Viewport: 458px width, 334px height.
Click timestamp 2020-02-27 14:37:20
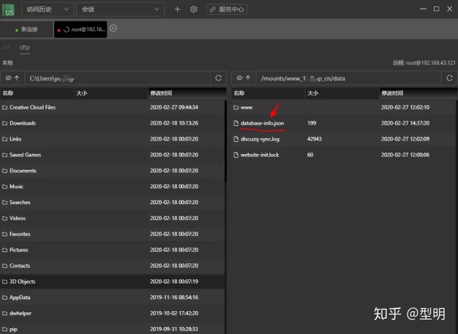(x=405, y=123)
